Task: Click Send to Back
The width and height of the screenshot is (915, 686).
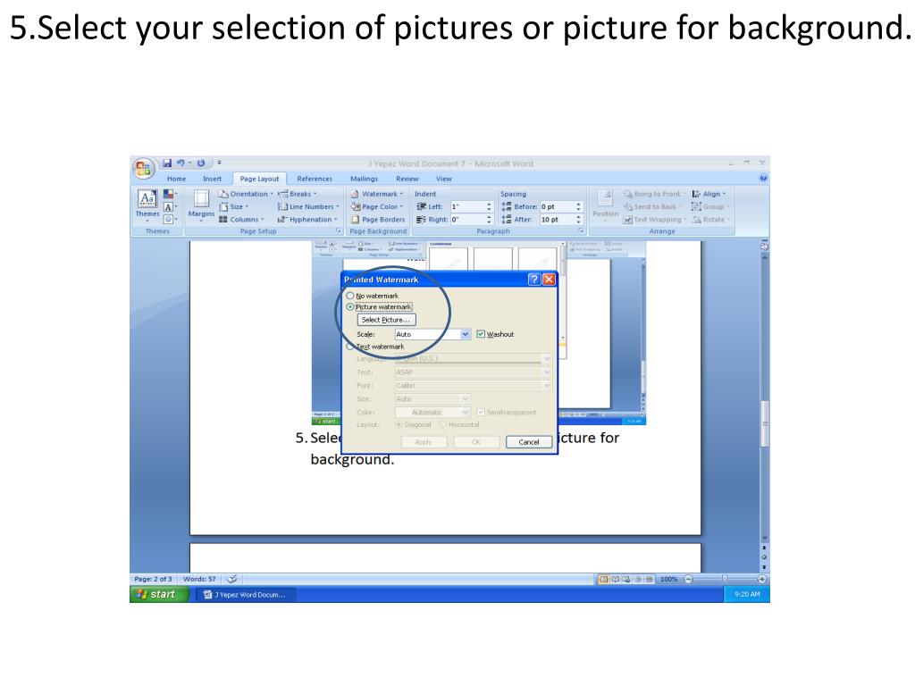Action: tap(651, 206)
